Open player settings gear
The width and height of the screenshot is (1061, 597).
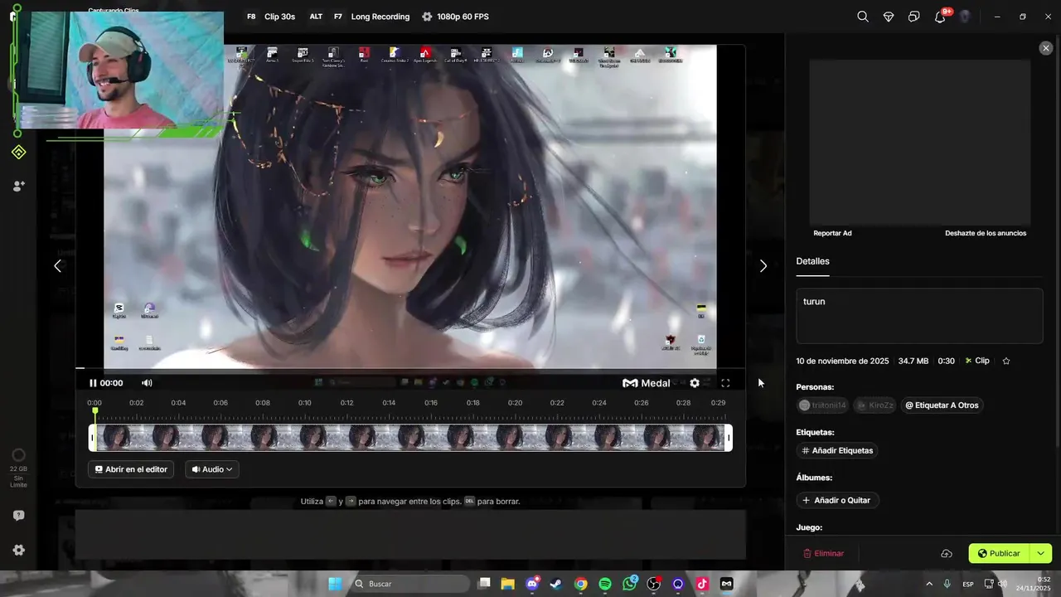(x=695, y=383)
